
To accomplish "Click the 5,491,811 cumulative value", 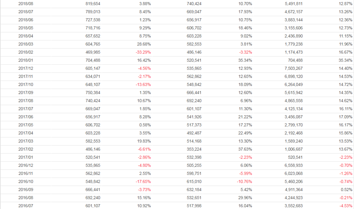I will [294, 4].
